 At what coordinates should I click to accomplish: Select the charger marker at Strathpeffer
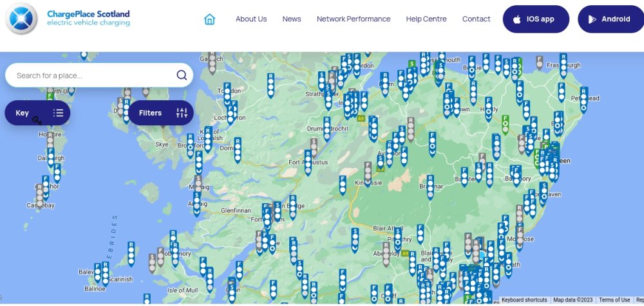(x=328, y=98)
